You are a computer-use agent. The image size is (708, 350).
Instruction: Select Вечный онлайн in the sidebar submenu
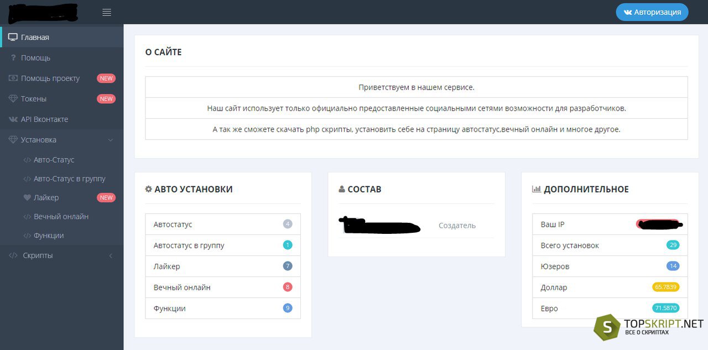[62, 216]
